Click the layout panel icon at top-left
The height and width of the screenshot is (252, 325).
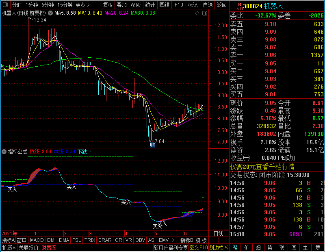(5, 5)
